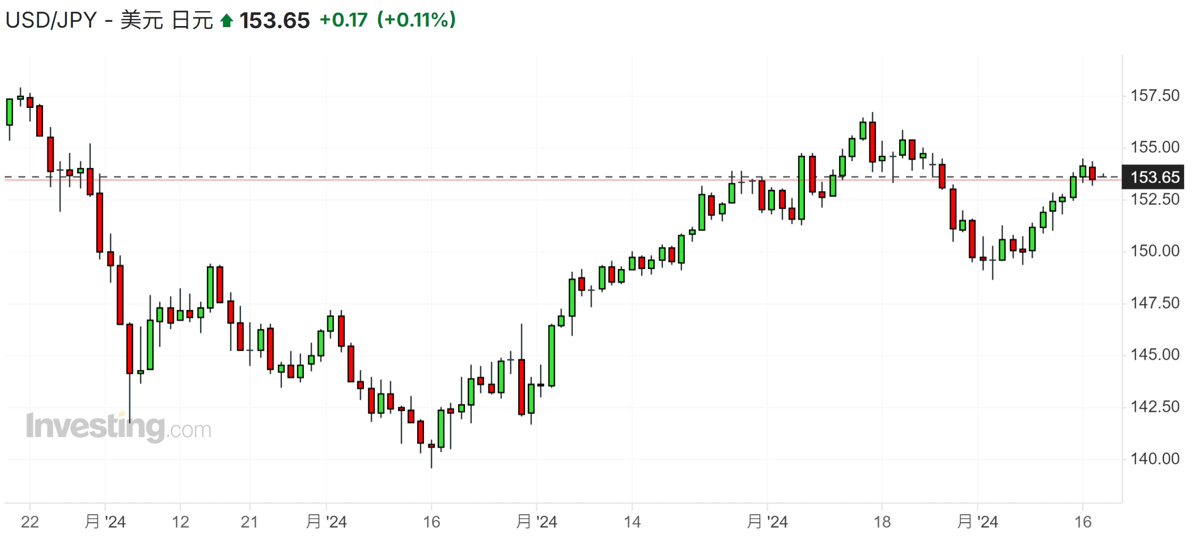Click the (+0.11%) percentage change
Image resolution: width=1197 pixels, height=552 pixels.
pos(417,20)
